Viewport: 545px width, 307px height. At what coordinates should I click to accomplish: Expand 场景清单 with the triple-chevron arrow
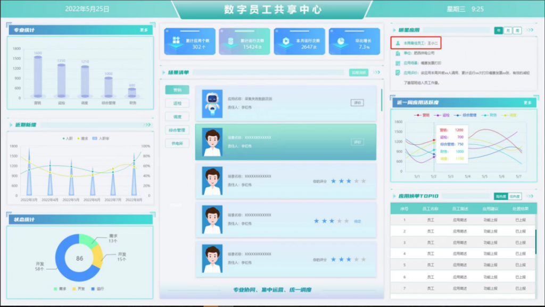click(x=377, y=72)
